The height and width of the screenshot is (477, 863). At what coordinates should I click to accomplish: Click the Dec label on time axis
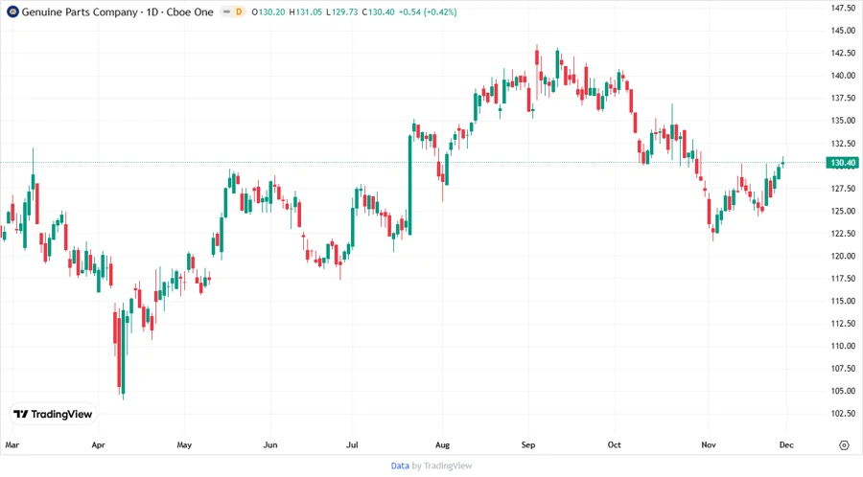point(786,445)
